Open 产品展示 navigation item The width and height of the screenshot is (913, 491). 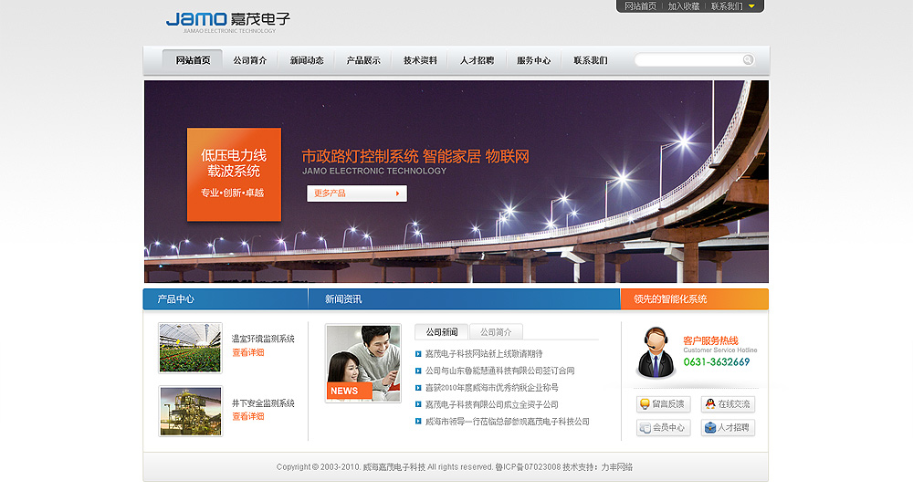point(363,60)
